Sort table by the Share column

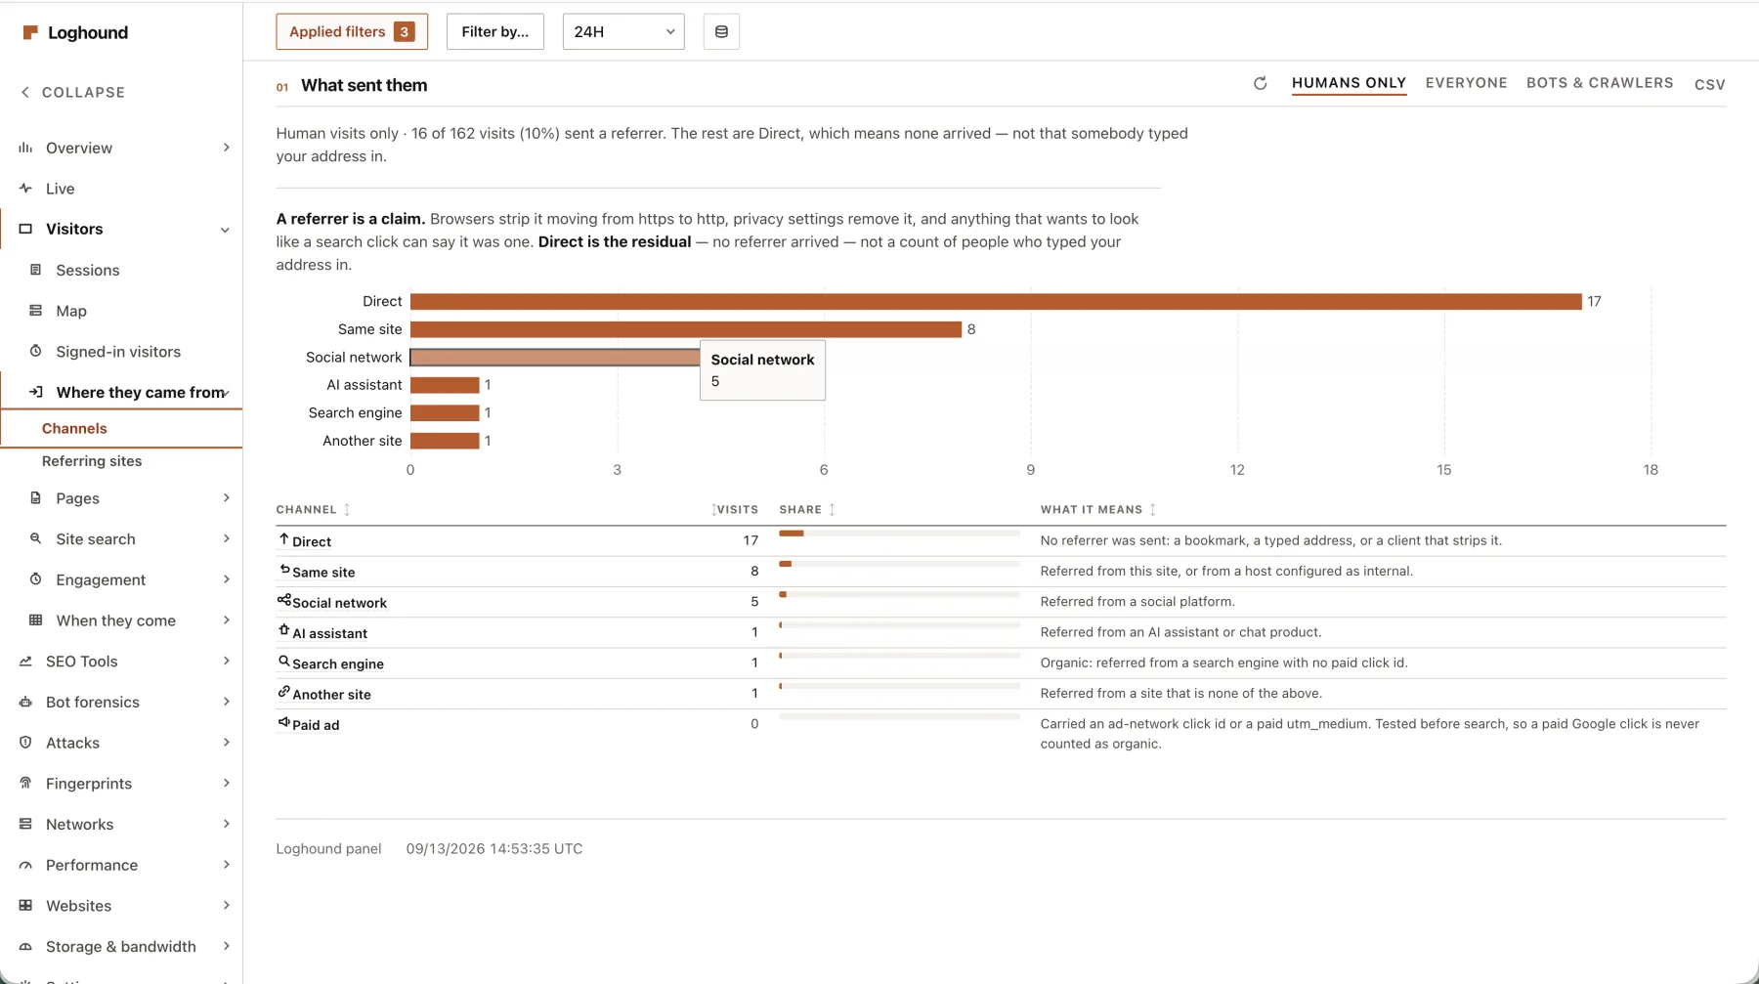[x=807, y=509]
